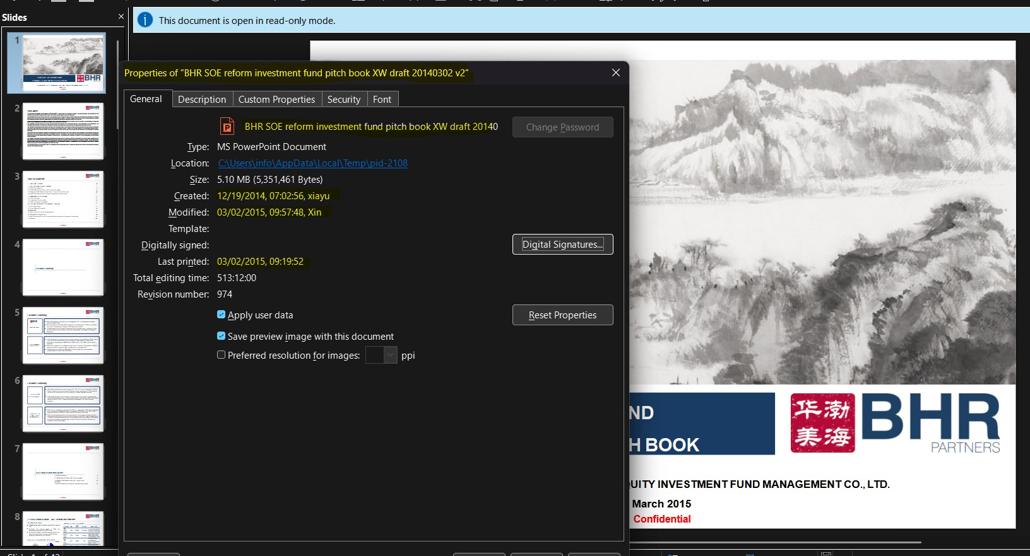
Task: Click the slide panel vertical scrollbar
Action: pyautogui.click(x=117, y=85)
